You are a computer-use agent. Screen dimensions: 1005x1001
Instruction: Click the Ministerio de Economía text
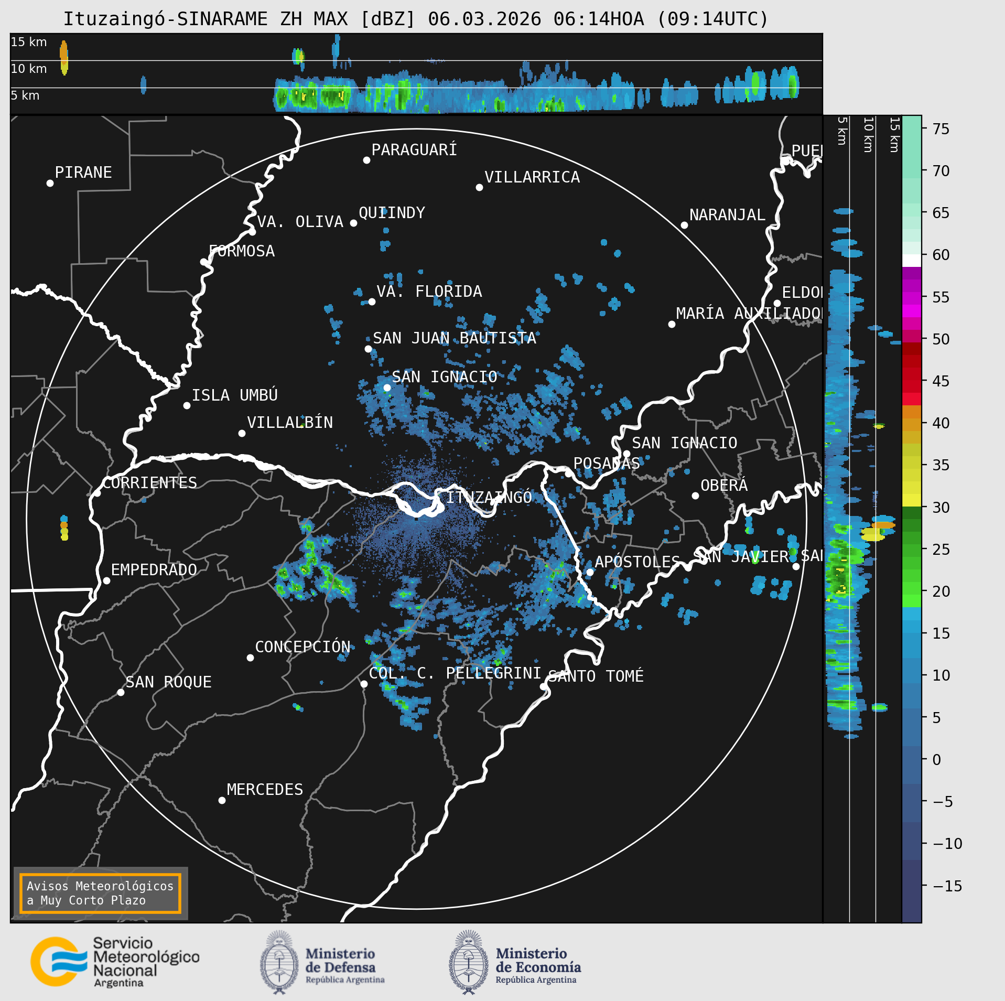pyautogui.click(x=538, y=967)
